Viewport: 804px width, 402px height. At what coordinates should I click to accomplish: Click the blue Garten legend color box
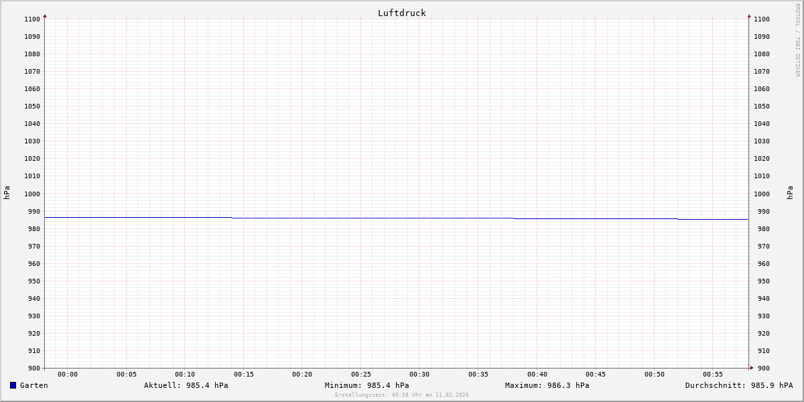[x=13, y=385]
